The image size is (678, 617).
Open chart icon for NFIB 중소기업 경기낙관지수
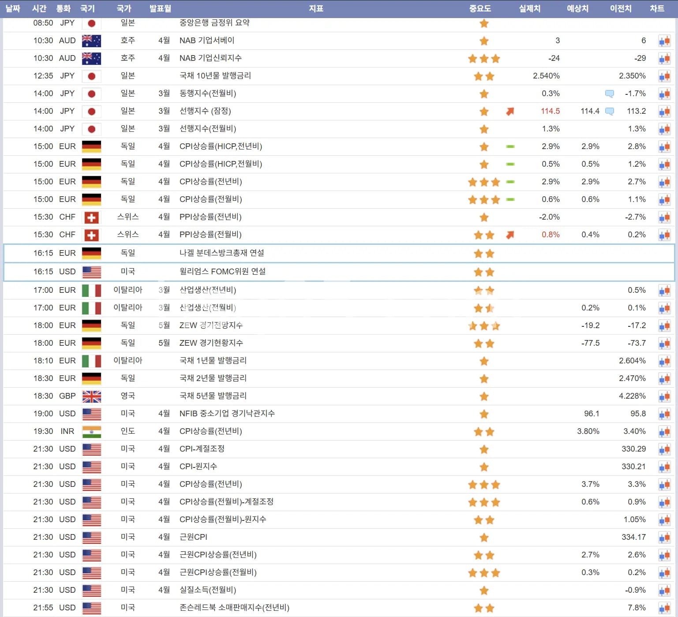coord(664,414)
